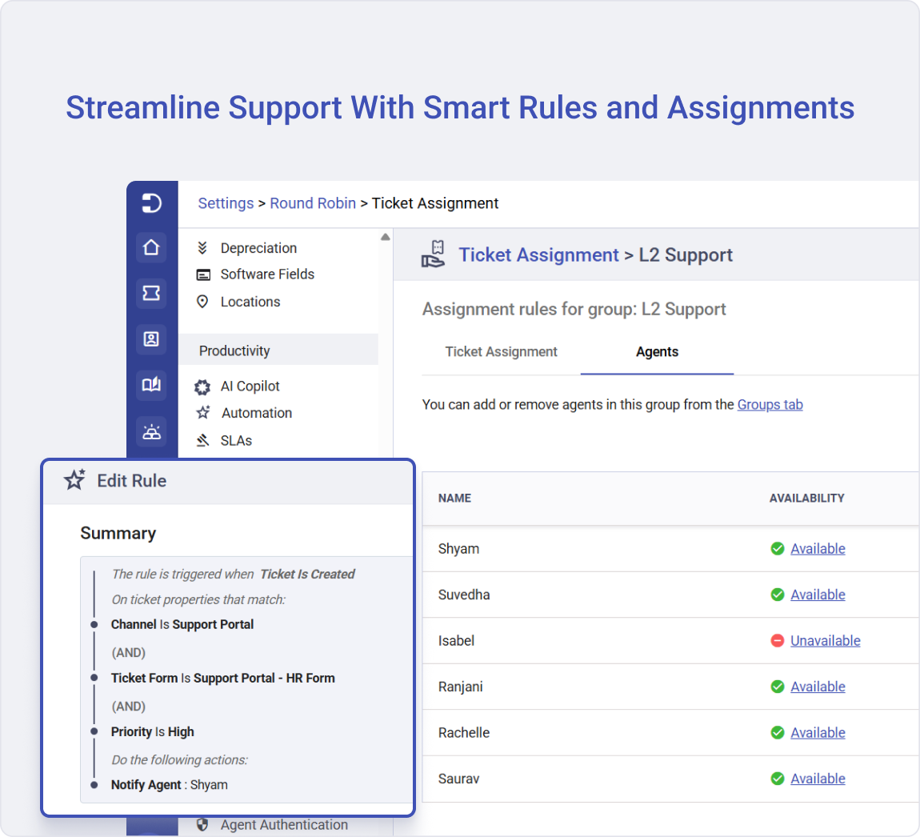Click Saurav's green availability check icon
Screen dimensions: 920x837
pyautogui.click(x=778, y=779)
